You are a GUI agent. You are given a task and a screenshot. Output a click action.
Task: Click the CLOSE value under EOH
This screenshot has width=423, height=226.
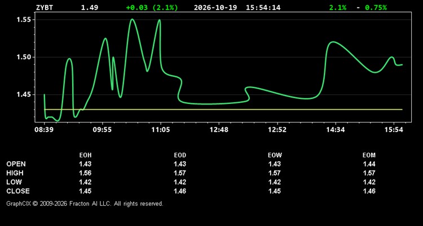(x=85, y=191)
